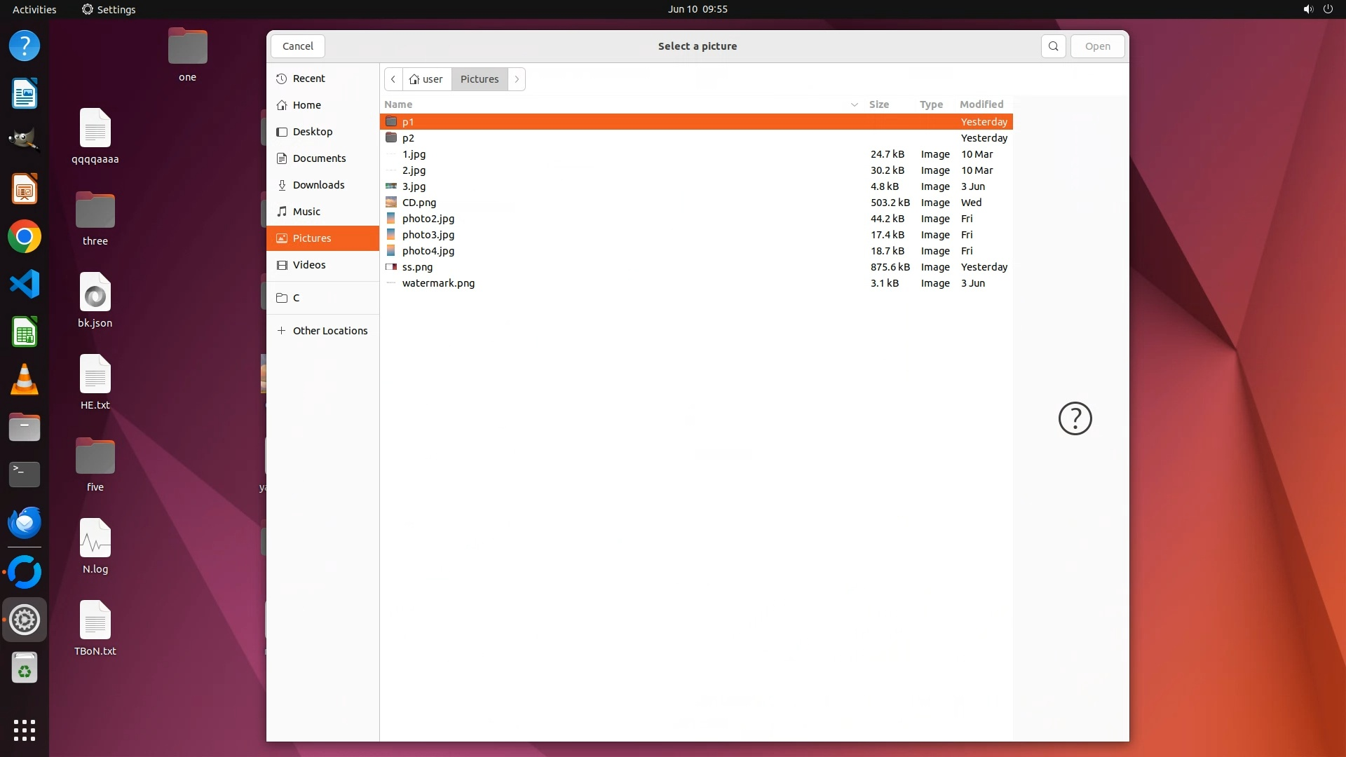The height and width of the screenshot is (757, 1346).
Task: Go to Downloads in the sidebar
Action: 318,185
